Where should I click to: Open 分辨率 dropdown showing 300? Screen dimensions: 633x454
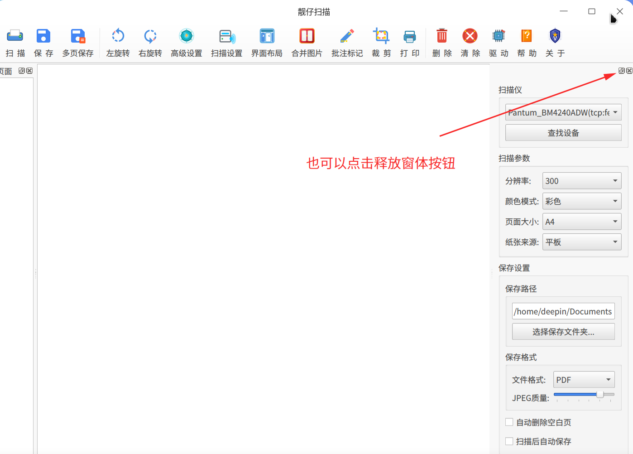(582, 181)
